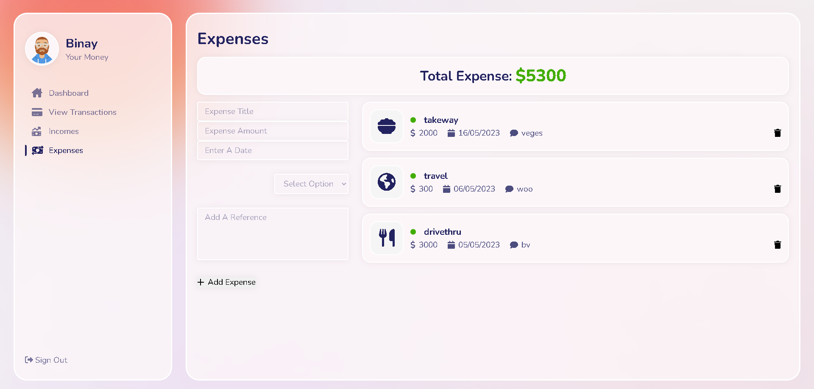Select the View Transactions sidebar icon
This screenshot has height=389, width=814.
coord(37,112)
